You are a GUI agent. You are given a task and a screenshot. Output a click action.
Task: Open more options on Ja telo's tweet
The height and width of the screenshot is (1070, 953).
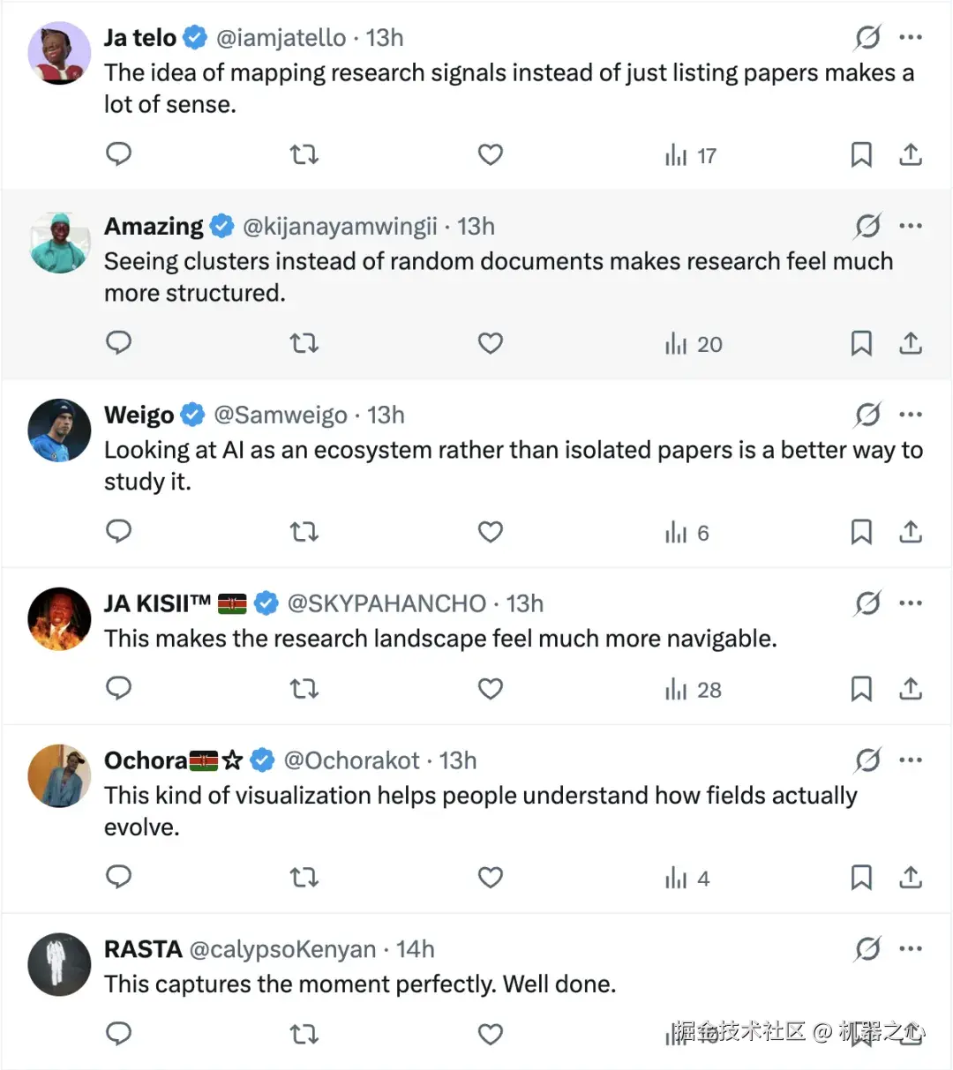click(x=910, y=37)
